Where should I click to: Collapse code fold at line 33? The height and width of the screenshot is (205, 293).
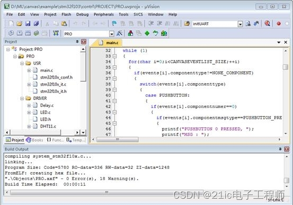[x=114, y=56]
